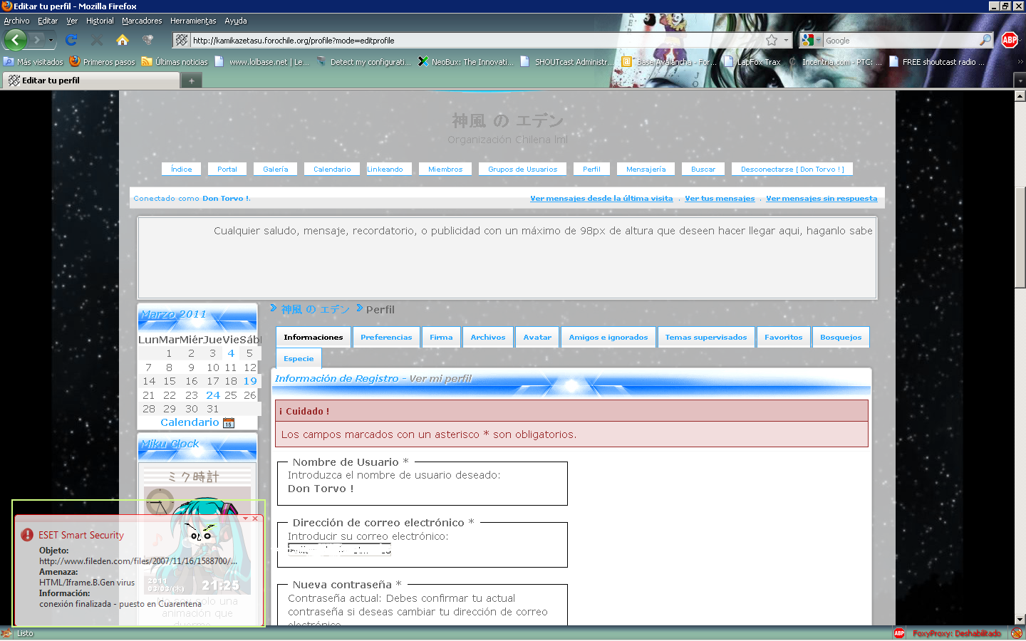The width and height of the screenshot is (1026, 641).
Task: Open the Detect my configuration bookmark
Action: [x=363, y=62]
